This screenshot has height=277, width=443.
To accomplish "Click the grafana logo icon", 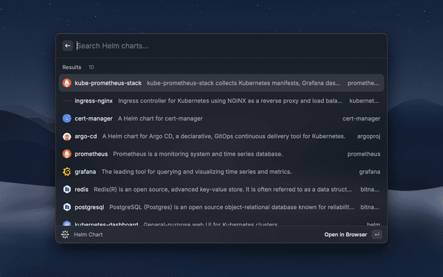I will (67, 172).
